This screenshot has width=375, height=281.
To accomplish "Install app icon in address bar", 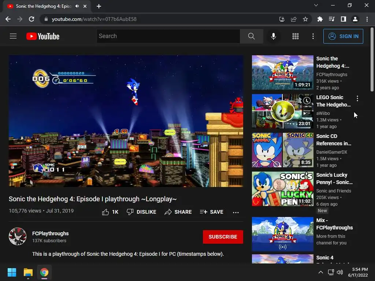I will point(282,19).
